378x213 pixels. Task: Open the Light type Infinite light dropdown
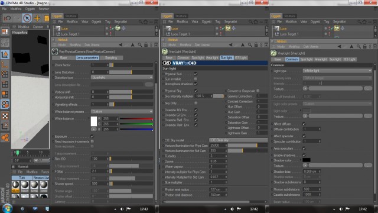pyautogui.click(x=337, y=71)
